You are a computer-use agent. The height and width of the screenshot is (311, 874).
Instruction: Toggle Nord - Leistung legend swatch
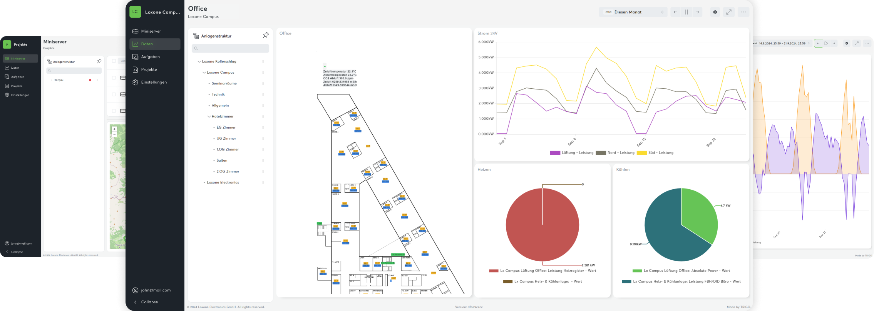(x=601, y=153)
